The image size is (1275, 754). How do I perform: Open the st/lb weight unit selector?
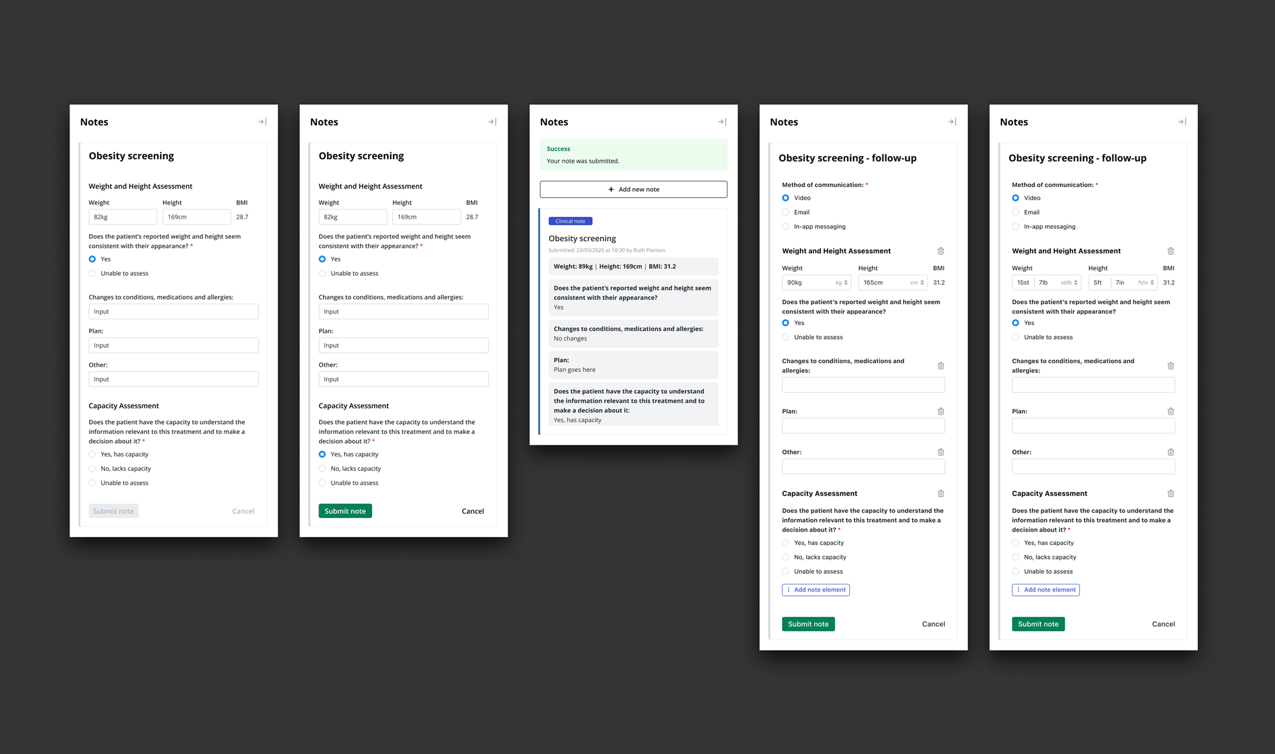click(1069, 282)
